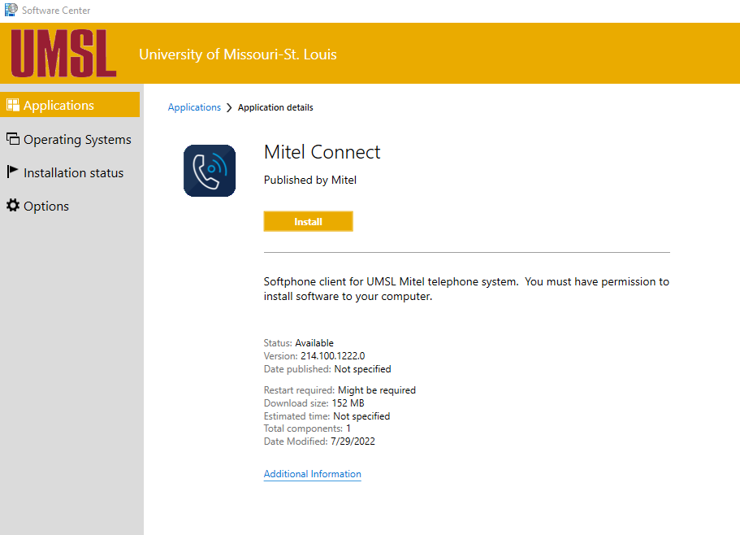Image resolution: width=740 pixels, height=535 pixels.
Task: Click the Operating Systems sidebar icon
Action: coord(12,139)
